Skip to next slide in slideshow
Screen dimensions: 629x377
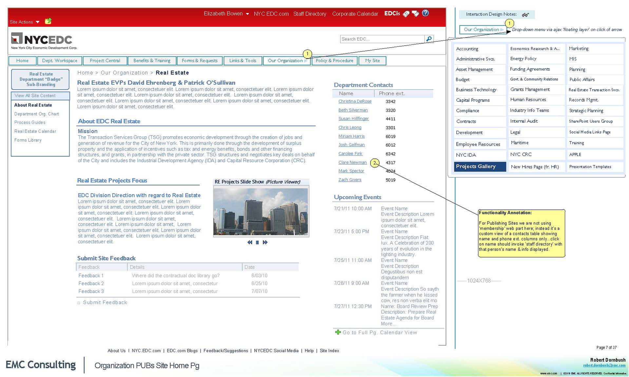click(265, 242)
